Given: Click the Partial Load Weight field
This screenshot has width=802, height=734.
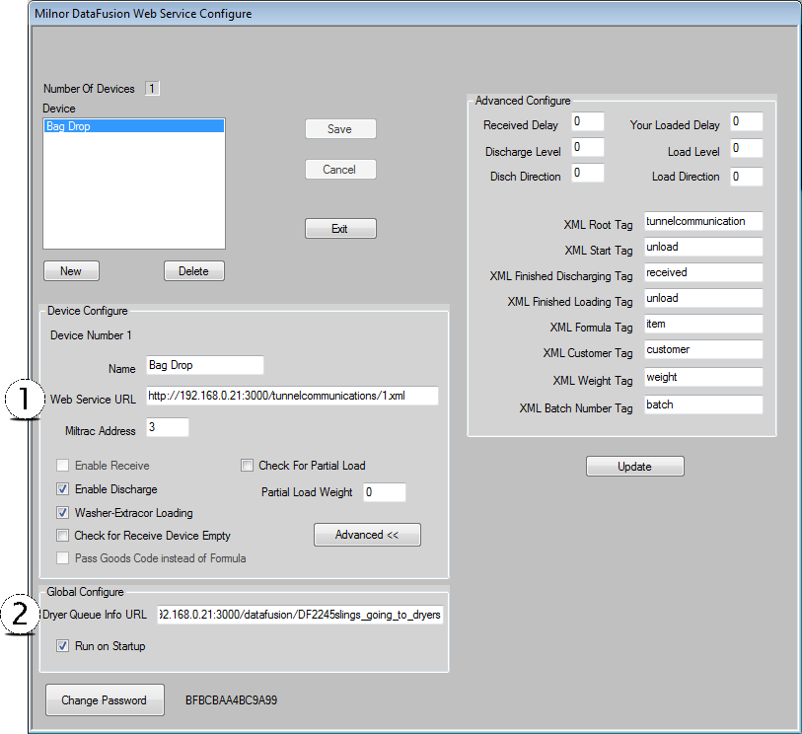Looking at the screenshot, I should (x=383, y=492).
